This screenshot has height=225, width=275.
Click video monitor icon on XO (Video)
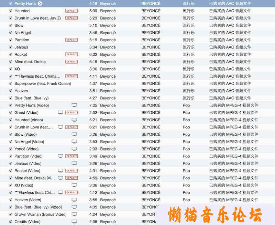(x=74, y=185)
